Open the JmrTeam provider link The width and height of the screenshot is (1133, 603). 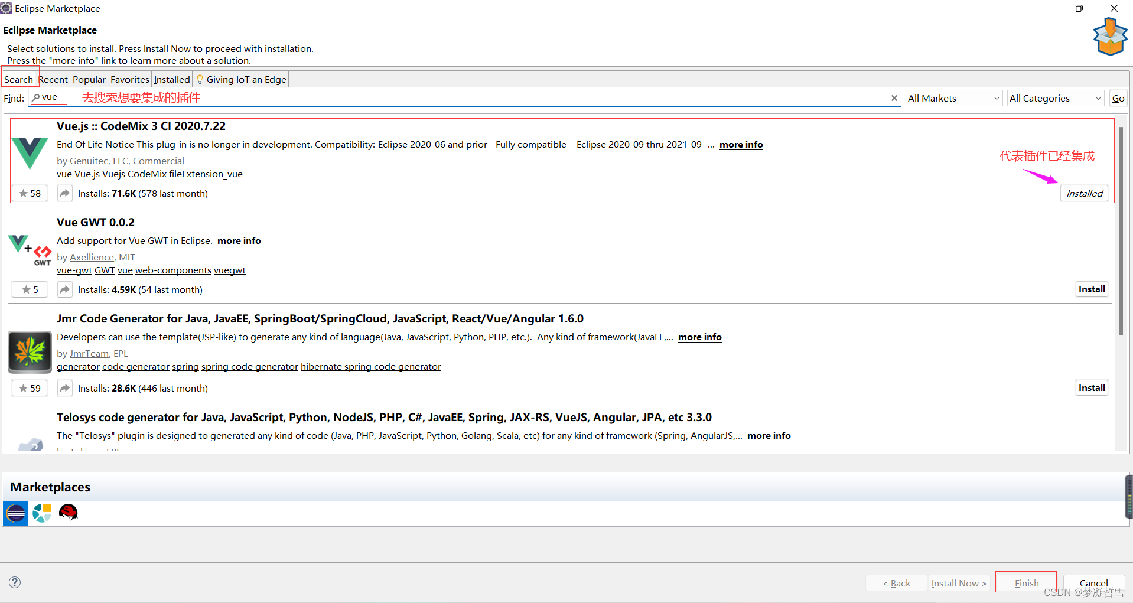[89, 353]
